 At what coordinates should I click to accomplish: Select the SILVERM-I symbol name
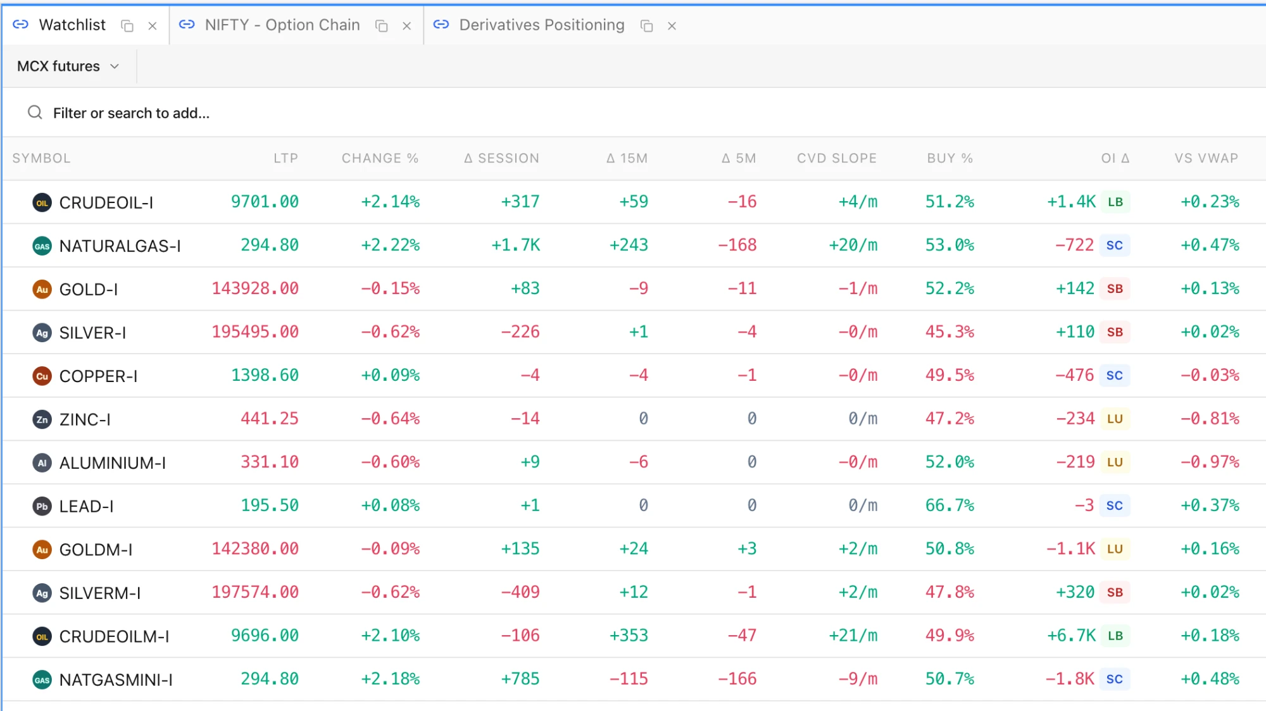tap(100, 593)
